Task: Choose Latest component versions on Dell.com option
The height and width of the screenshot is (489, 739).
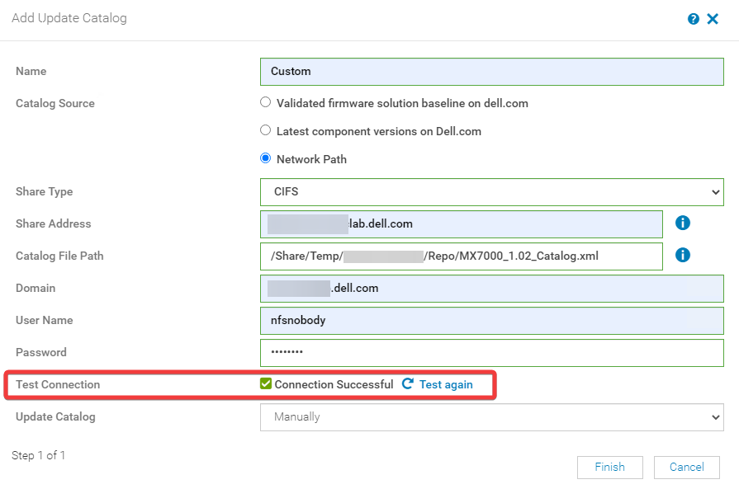Action: point(265,130)
